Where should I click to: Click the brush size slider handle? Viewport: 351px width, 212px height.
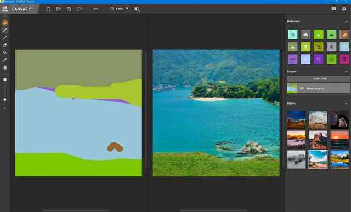click(x=5, y=99)
